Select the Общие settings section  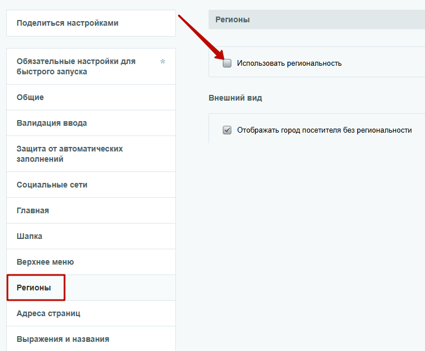pyautogui.click(x=91, y=97)
